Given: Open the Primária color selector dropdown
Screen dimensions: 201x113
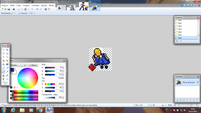Looking at the screenshot, I should (18, 65).
